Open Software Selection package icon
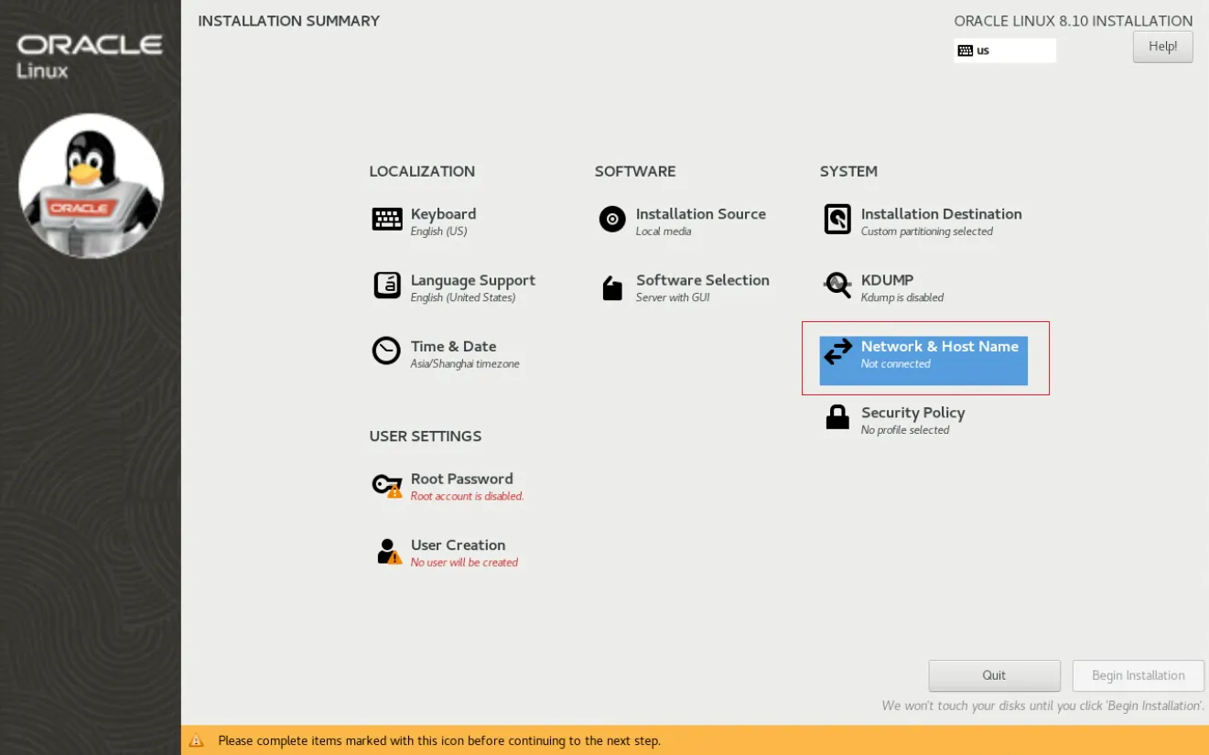Screen dimensions: 1209x755 [611, 285]
